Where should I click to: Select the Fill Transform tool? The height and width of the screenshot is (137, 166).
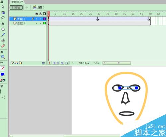(3, 12)
